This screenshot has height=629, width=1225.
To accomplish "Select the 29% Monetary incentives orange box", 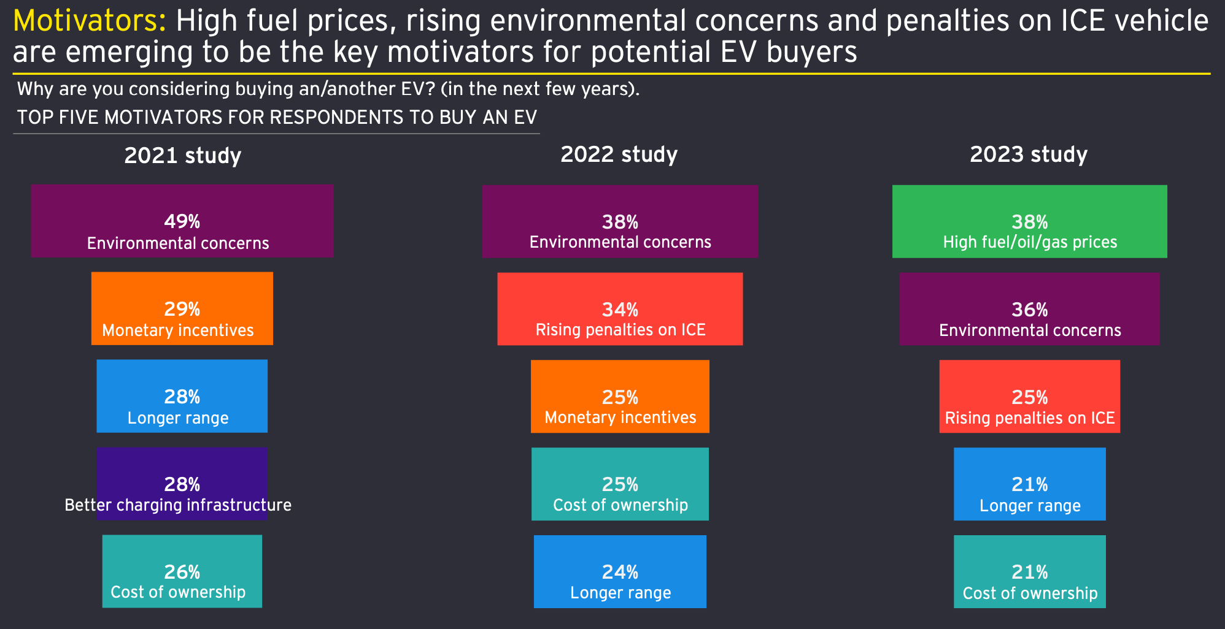I will click(182, 308).
